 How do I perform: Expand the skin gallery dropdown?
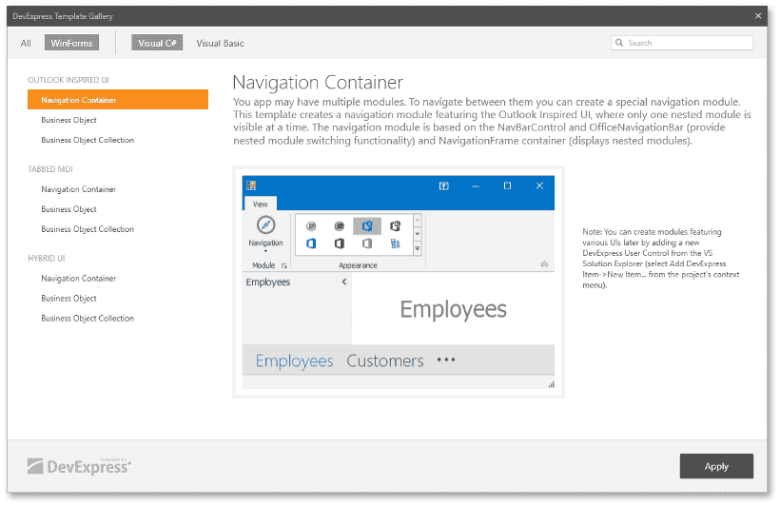click(418, 248)
